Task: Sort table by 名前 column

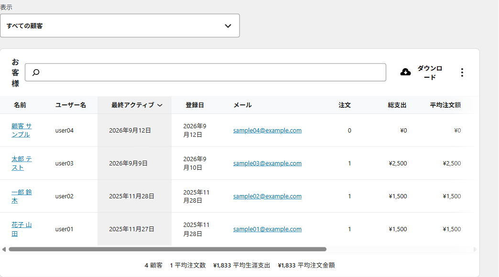Action: coord(20,105)
